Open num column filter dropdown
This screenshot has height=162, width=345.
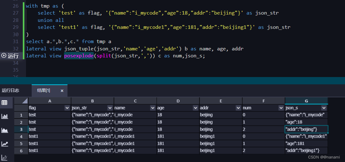click(x=281, y=108)
